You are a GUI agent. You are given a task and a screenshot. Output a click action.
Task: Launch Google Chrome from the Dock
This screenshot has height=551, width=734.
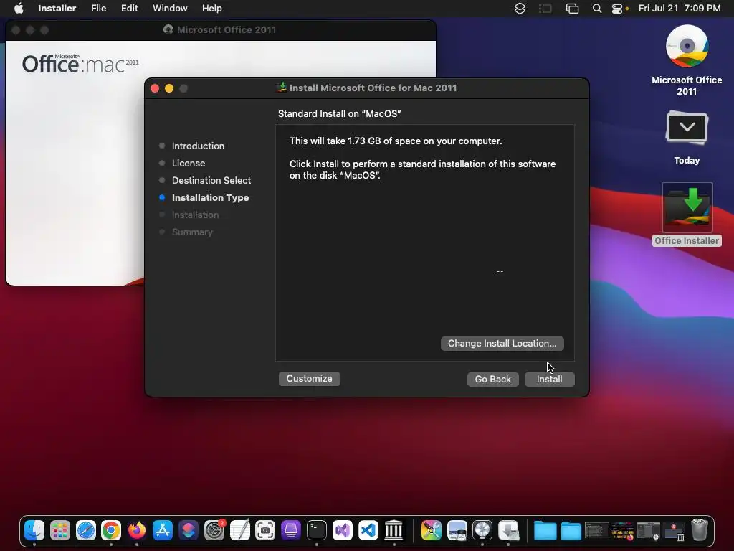tap(111, 530)
